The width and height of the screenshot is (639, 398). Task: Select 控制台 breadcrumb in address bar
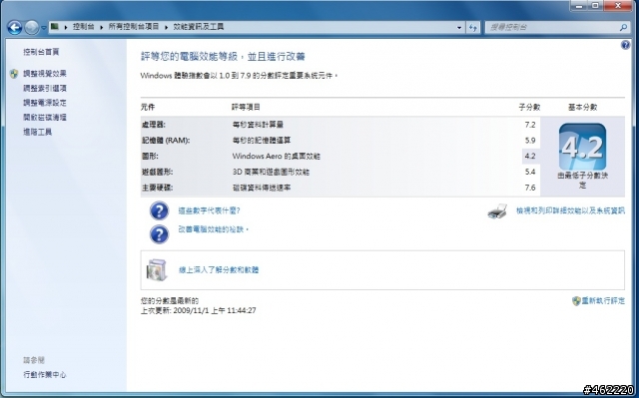83,27
